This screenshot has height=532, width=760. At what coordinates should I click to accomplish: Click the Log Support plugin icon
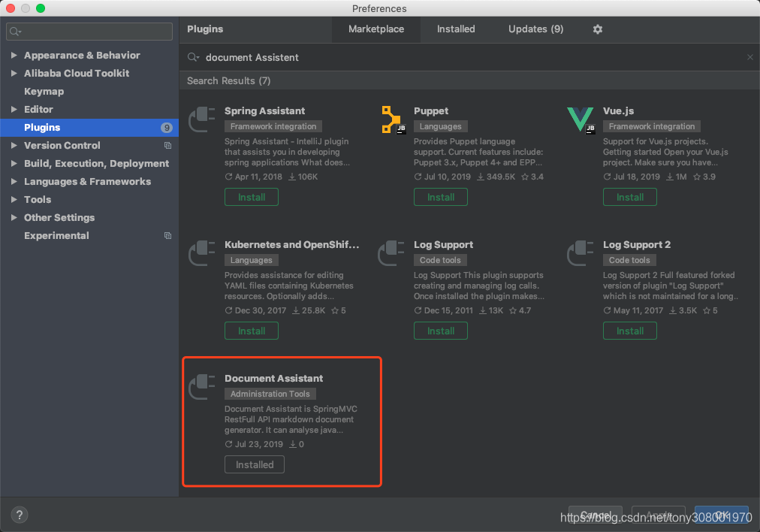tap(391, 253)
